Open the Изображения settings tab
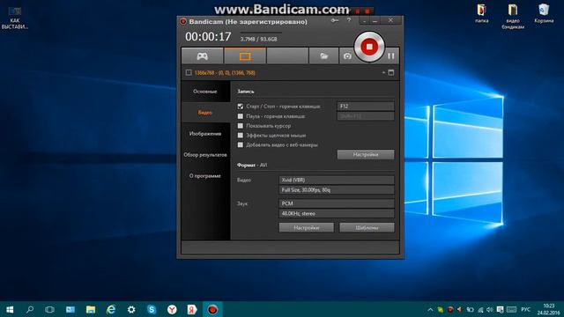 (205, 134)
